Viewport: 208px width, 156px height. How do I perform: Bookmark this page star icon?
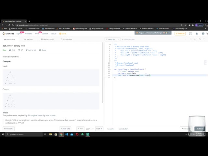pos(185,25)
